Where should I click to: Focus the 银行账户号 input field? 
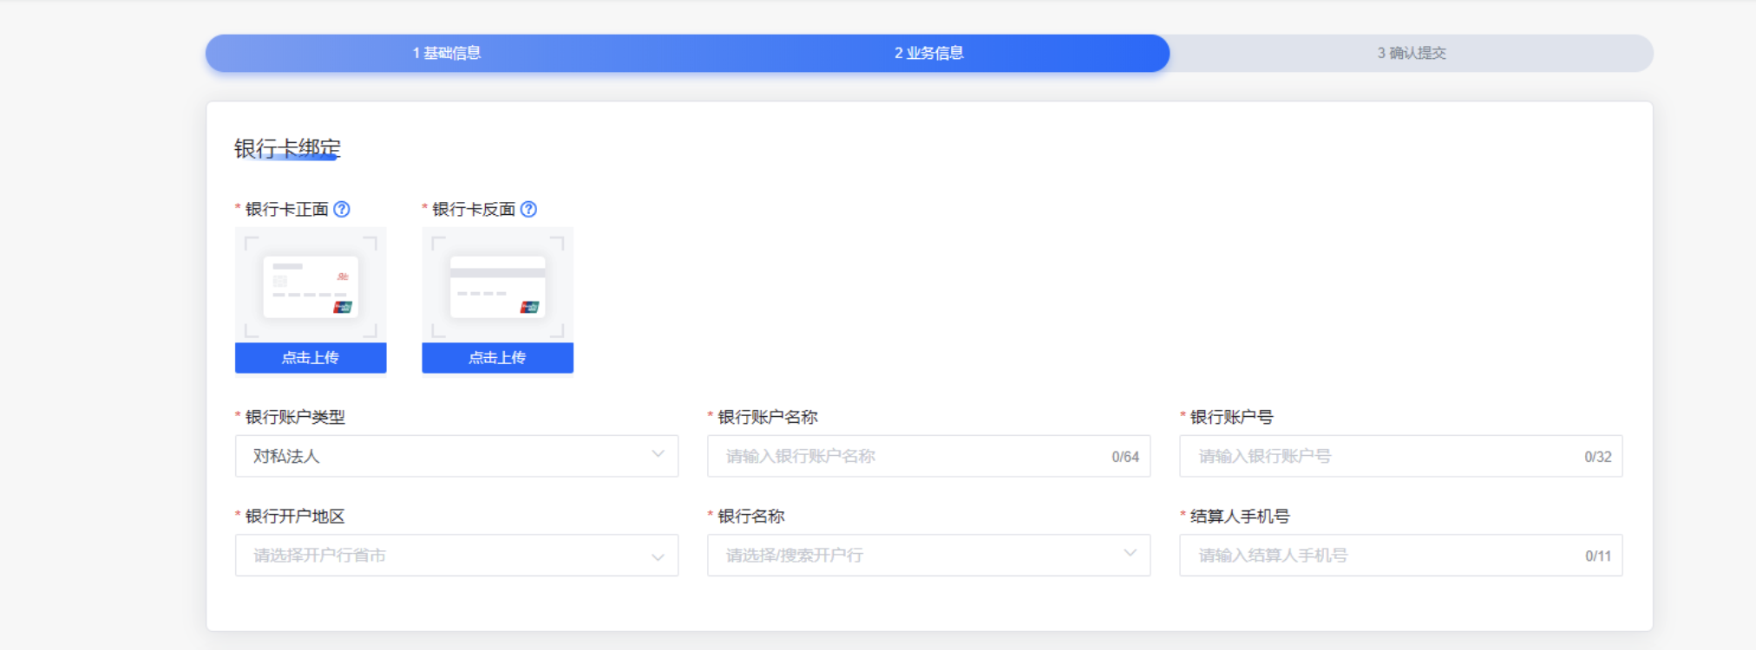pos(1384,456)
